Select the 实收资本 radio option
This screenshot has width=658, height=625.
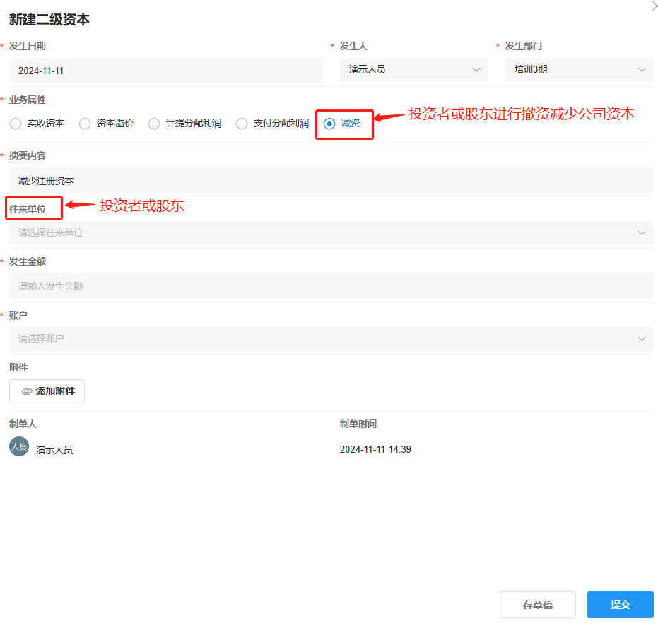(16, 124)
